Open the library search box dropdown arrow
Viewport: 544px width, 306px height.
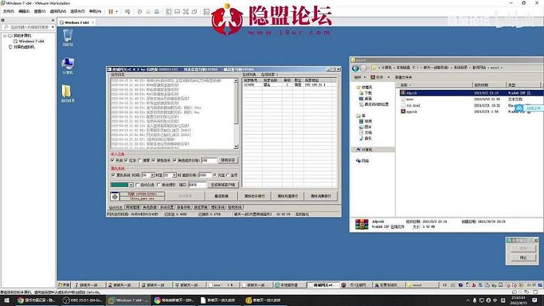[x=53, y=26]
